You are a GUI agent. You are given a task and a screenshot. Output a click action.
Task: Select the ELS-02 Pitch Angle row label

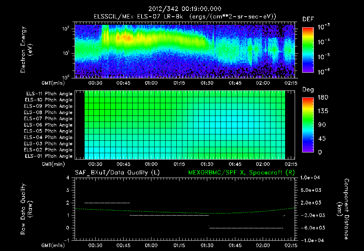[x=48, y=150]
